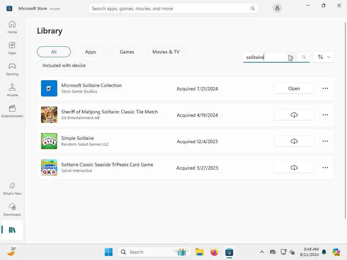Select the Apps filter tab

click(x=90, y=52)
